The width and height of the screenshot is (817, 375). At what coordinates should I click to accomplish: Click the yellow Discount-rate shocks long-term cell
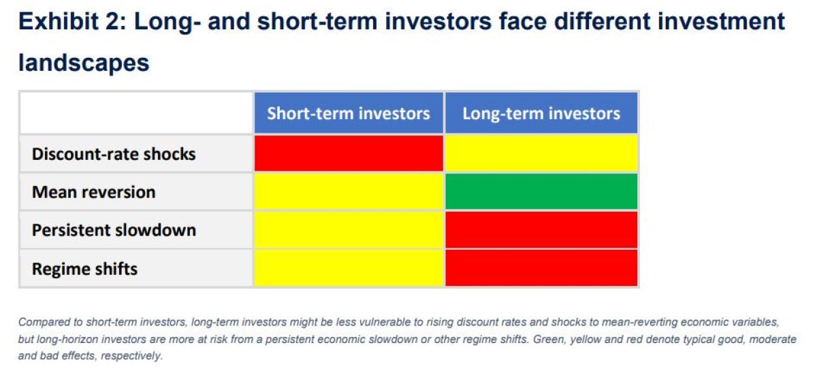(541, 153)
